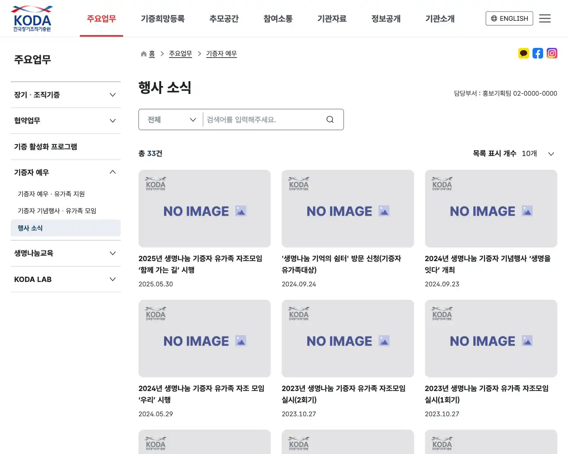568x454 pixels.
Task: Switch to the ENGLISH site
Action: pyautogui.click(x=509, y=19)
